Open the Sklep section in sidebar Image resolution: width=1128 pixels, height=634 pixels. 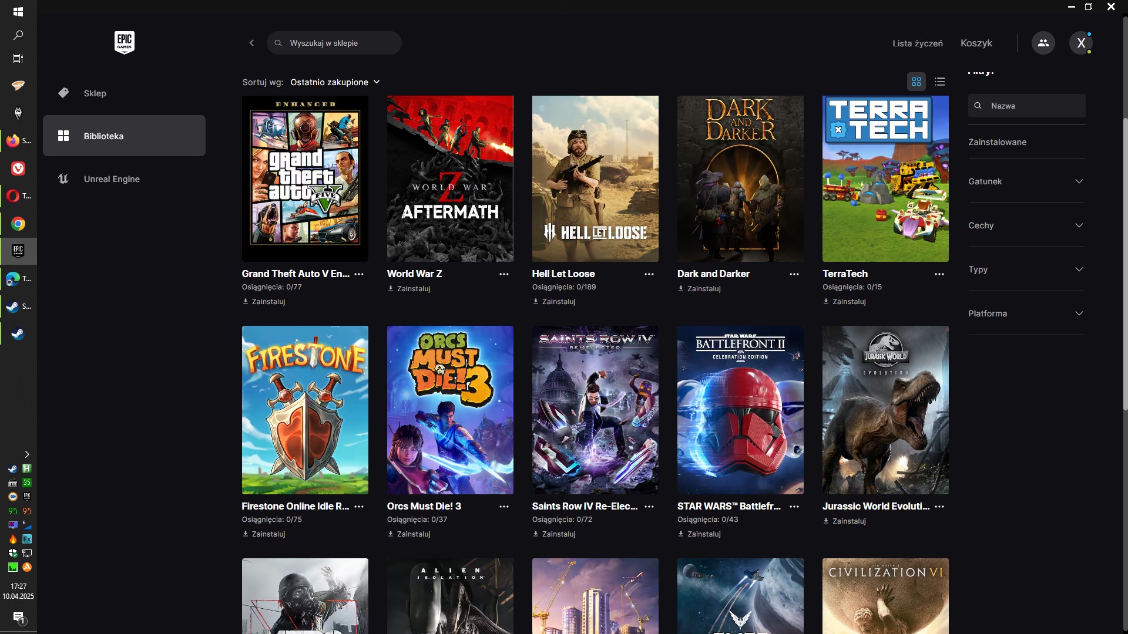pyautogui.click(x=95, y=93)
